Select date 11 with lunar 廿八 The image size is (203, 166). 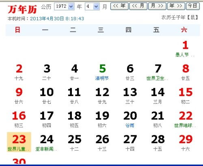[74, 96]
